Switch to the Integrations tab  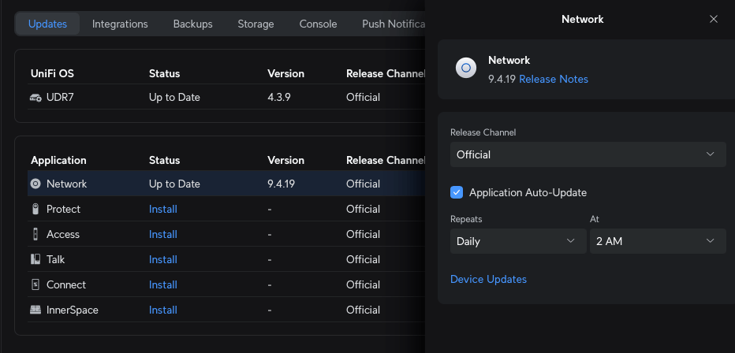pyautogui.click(x=120, y=24)
